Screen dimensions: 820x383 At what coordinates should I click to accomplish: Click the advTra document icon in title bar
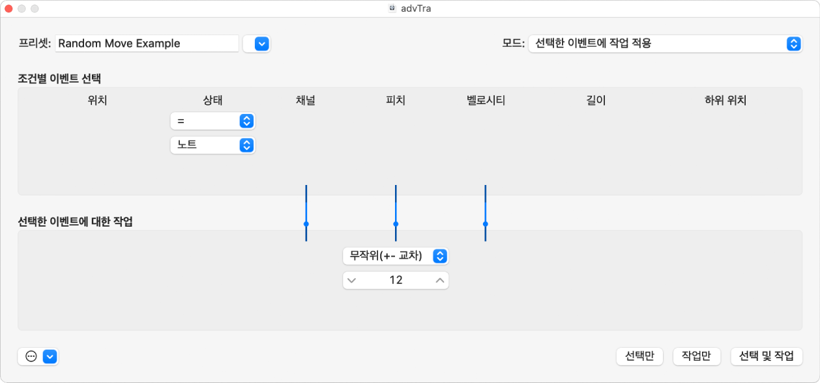pyautogui.click(x=392, y=8)
